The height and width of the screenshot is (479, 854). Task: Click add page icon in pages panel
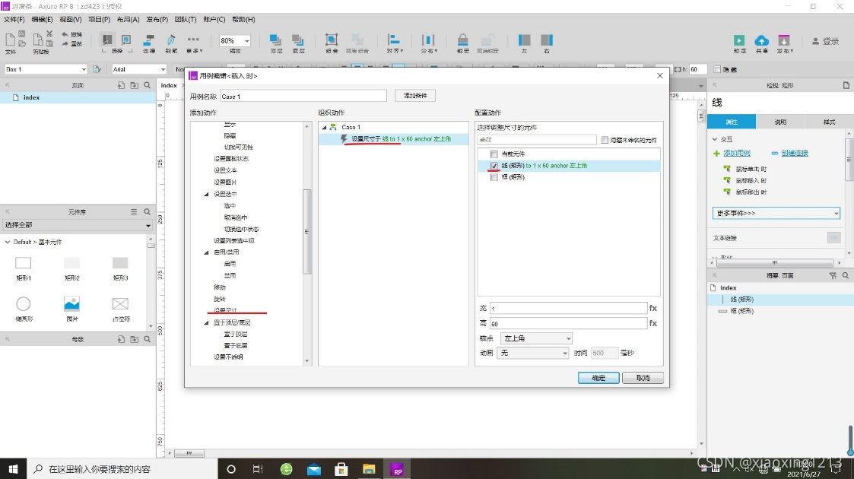[121, 85]
